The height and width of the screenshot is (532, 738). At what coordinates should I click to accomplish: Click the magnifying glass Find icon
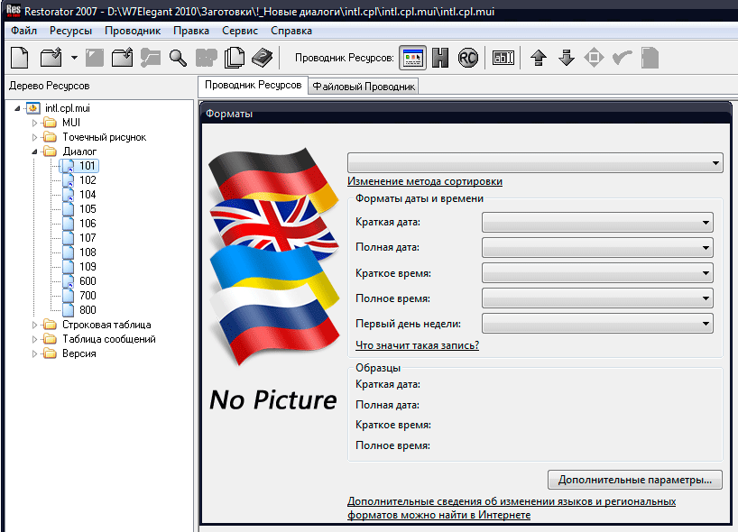[x=178, y=58]
